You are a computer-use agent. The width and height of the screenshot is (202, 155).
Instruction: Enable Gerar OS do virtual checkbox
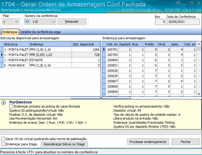point(3,139)
